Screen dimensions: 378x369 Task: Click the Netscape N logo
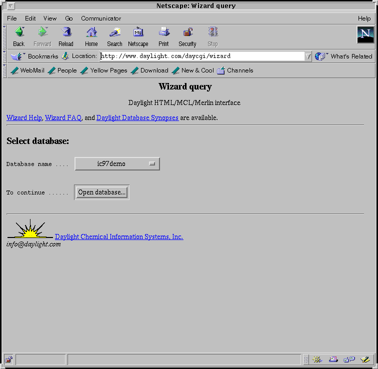[365, 34]
